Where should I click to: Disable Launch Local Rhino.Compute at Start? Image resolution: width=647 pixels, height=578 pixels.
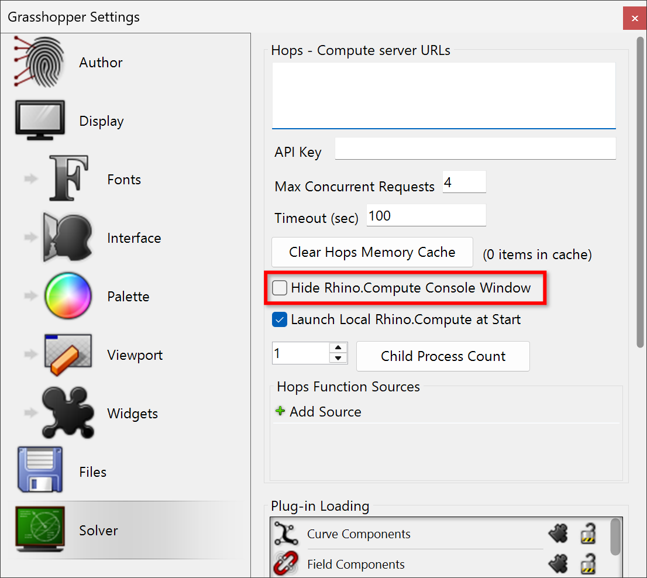tap(280, 319)
